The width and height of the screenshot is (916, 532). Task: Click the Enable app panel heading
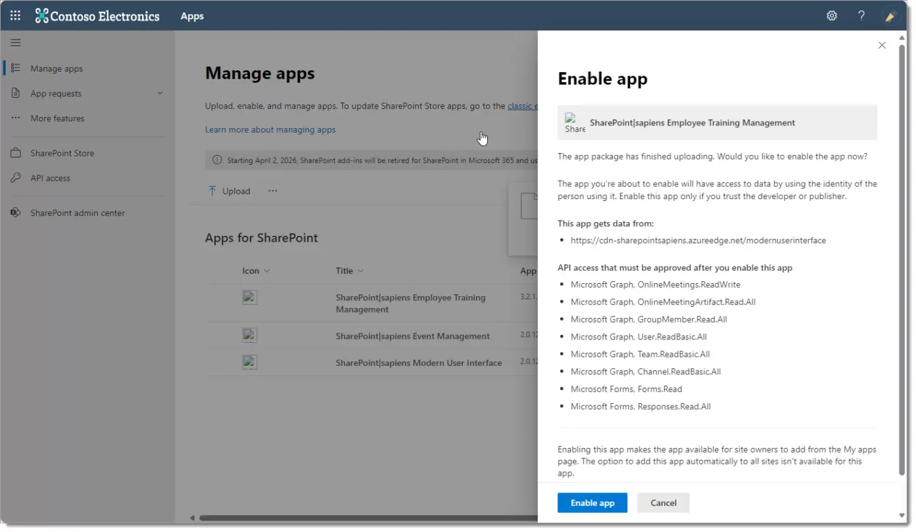(x=602, y=79)
